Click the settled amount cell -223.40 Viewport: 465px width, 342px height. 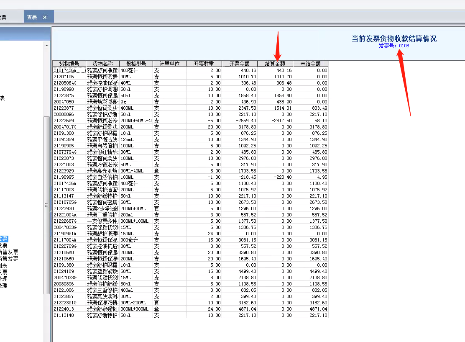pyautogui.click(x=275, y=177)
